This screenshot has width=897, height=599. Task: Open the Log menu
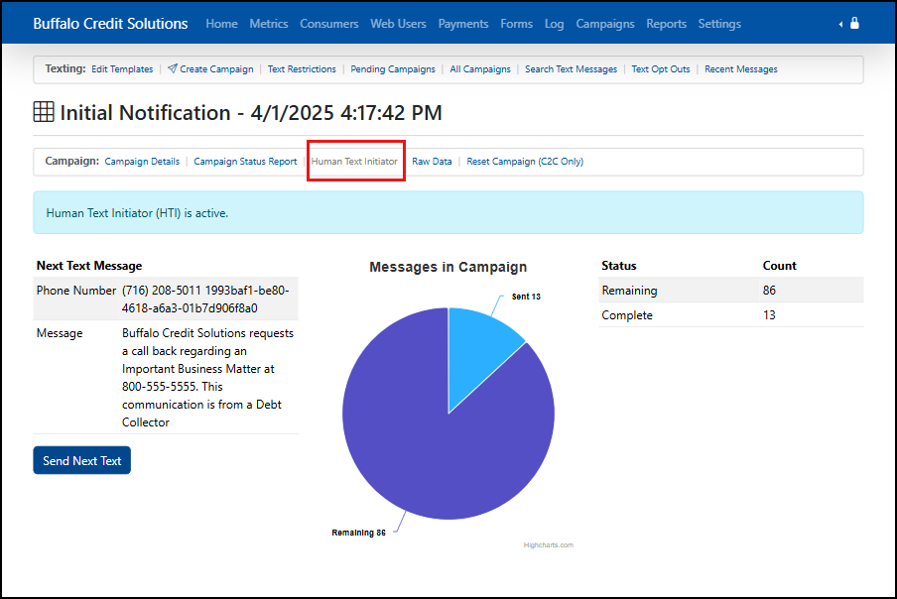pos(555,24)
